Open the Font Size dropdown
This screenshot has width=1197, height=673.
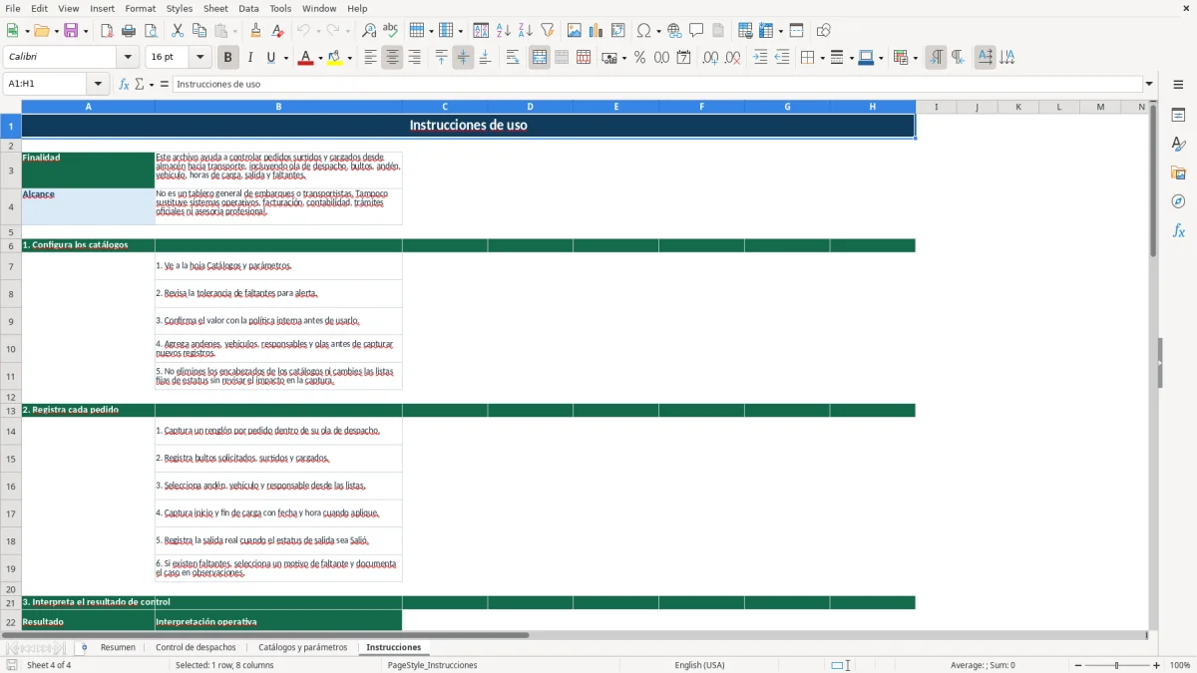(x=199, y=58)
